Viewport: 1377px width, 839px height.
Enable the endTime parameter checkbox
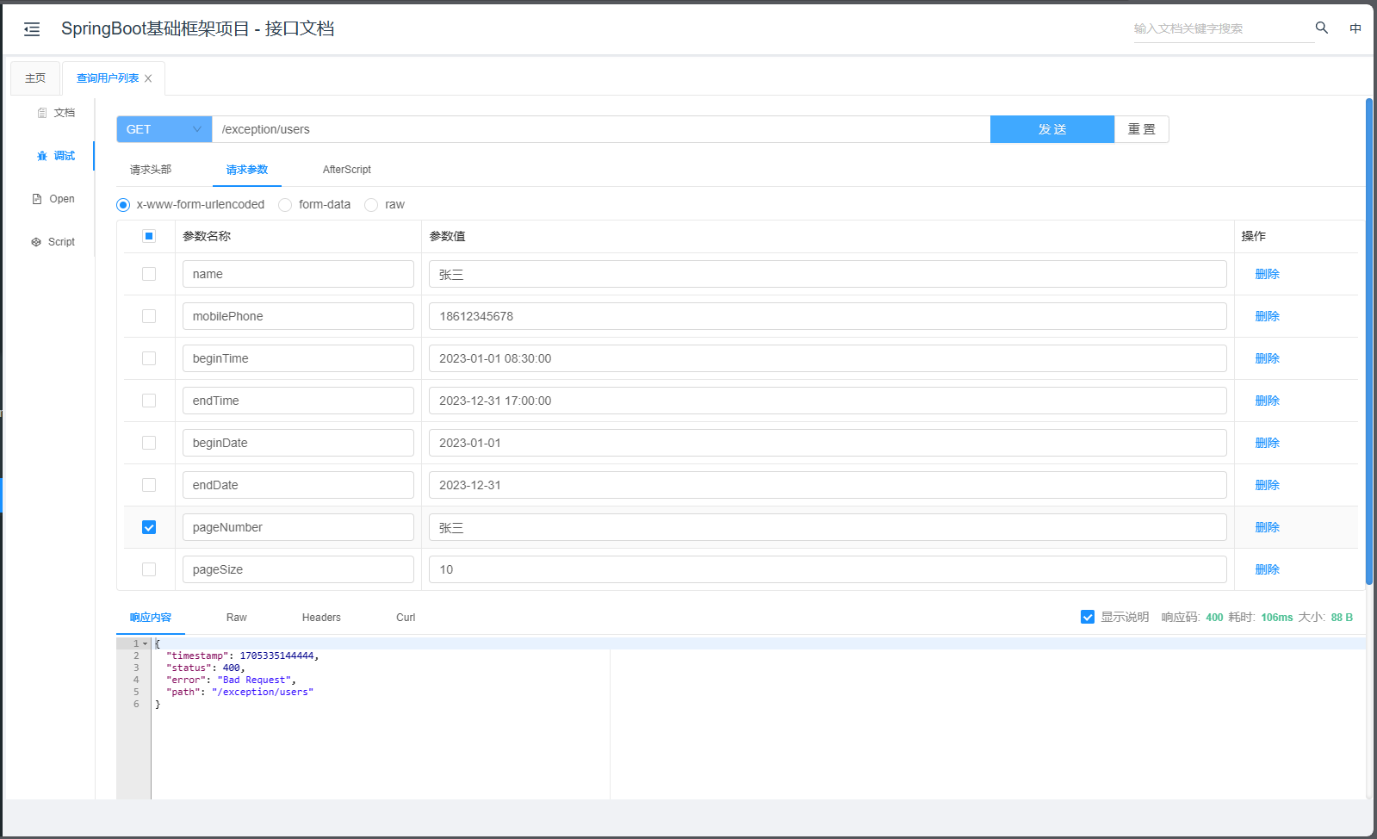tap(149, 401)
